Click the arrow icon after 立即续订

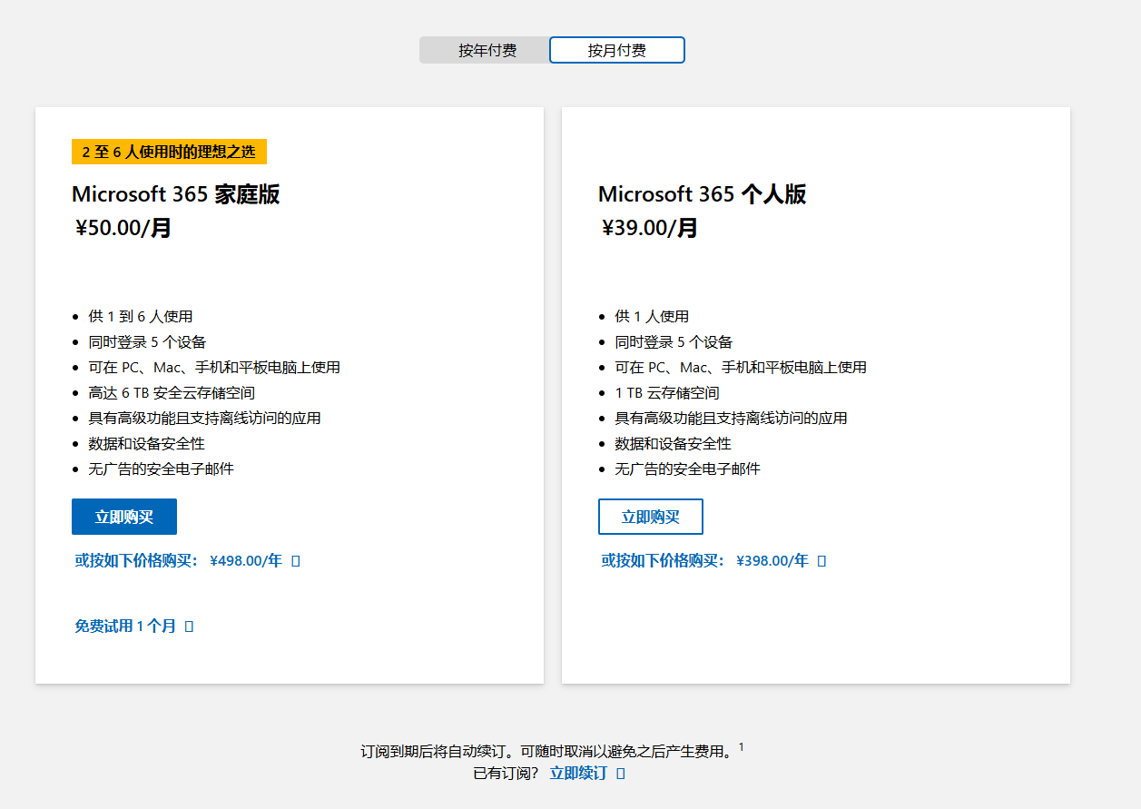[620, 774]
